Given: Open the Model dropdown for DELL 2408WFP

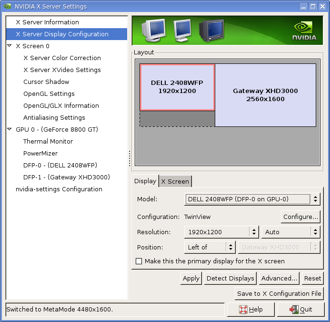Looking at the screenshot, I should [x=252, y=199].
